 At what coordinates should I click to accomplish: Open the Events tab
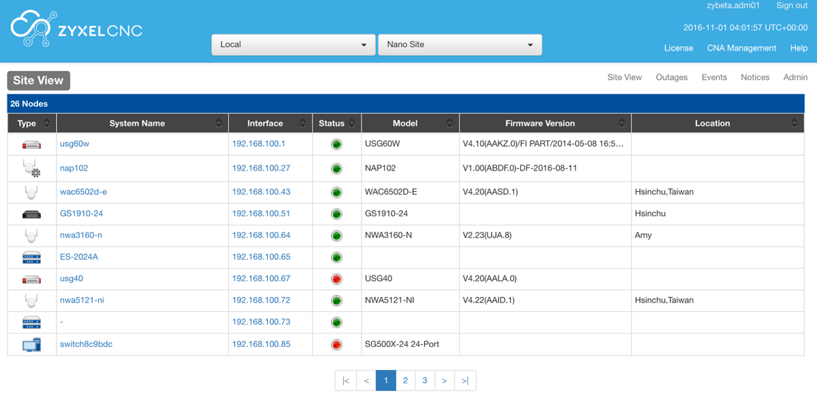(x=714, y=78)
